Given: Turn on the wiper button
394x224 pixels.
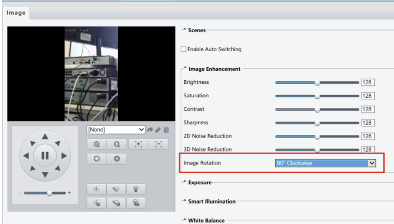Looking at the screenshot, I should click(x=116, y=189).
